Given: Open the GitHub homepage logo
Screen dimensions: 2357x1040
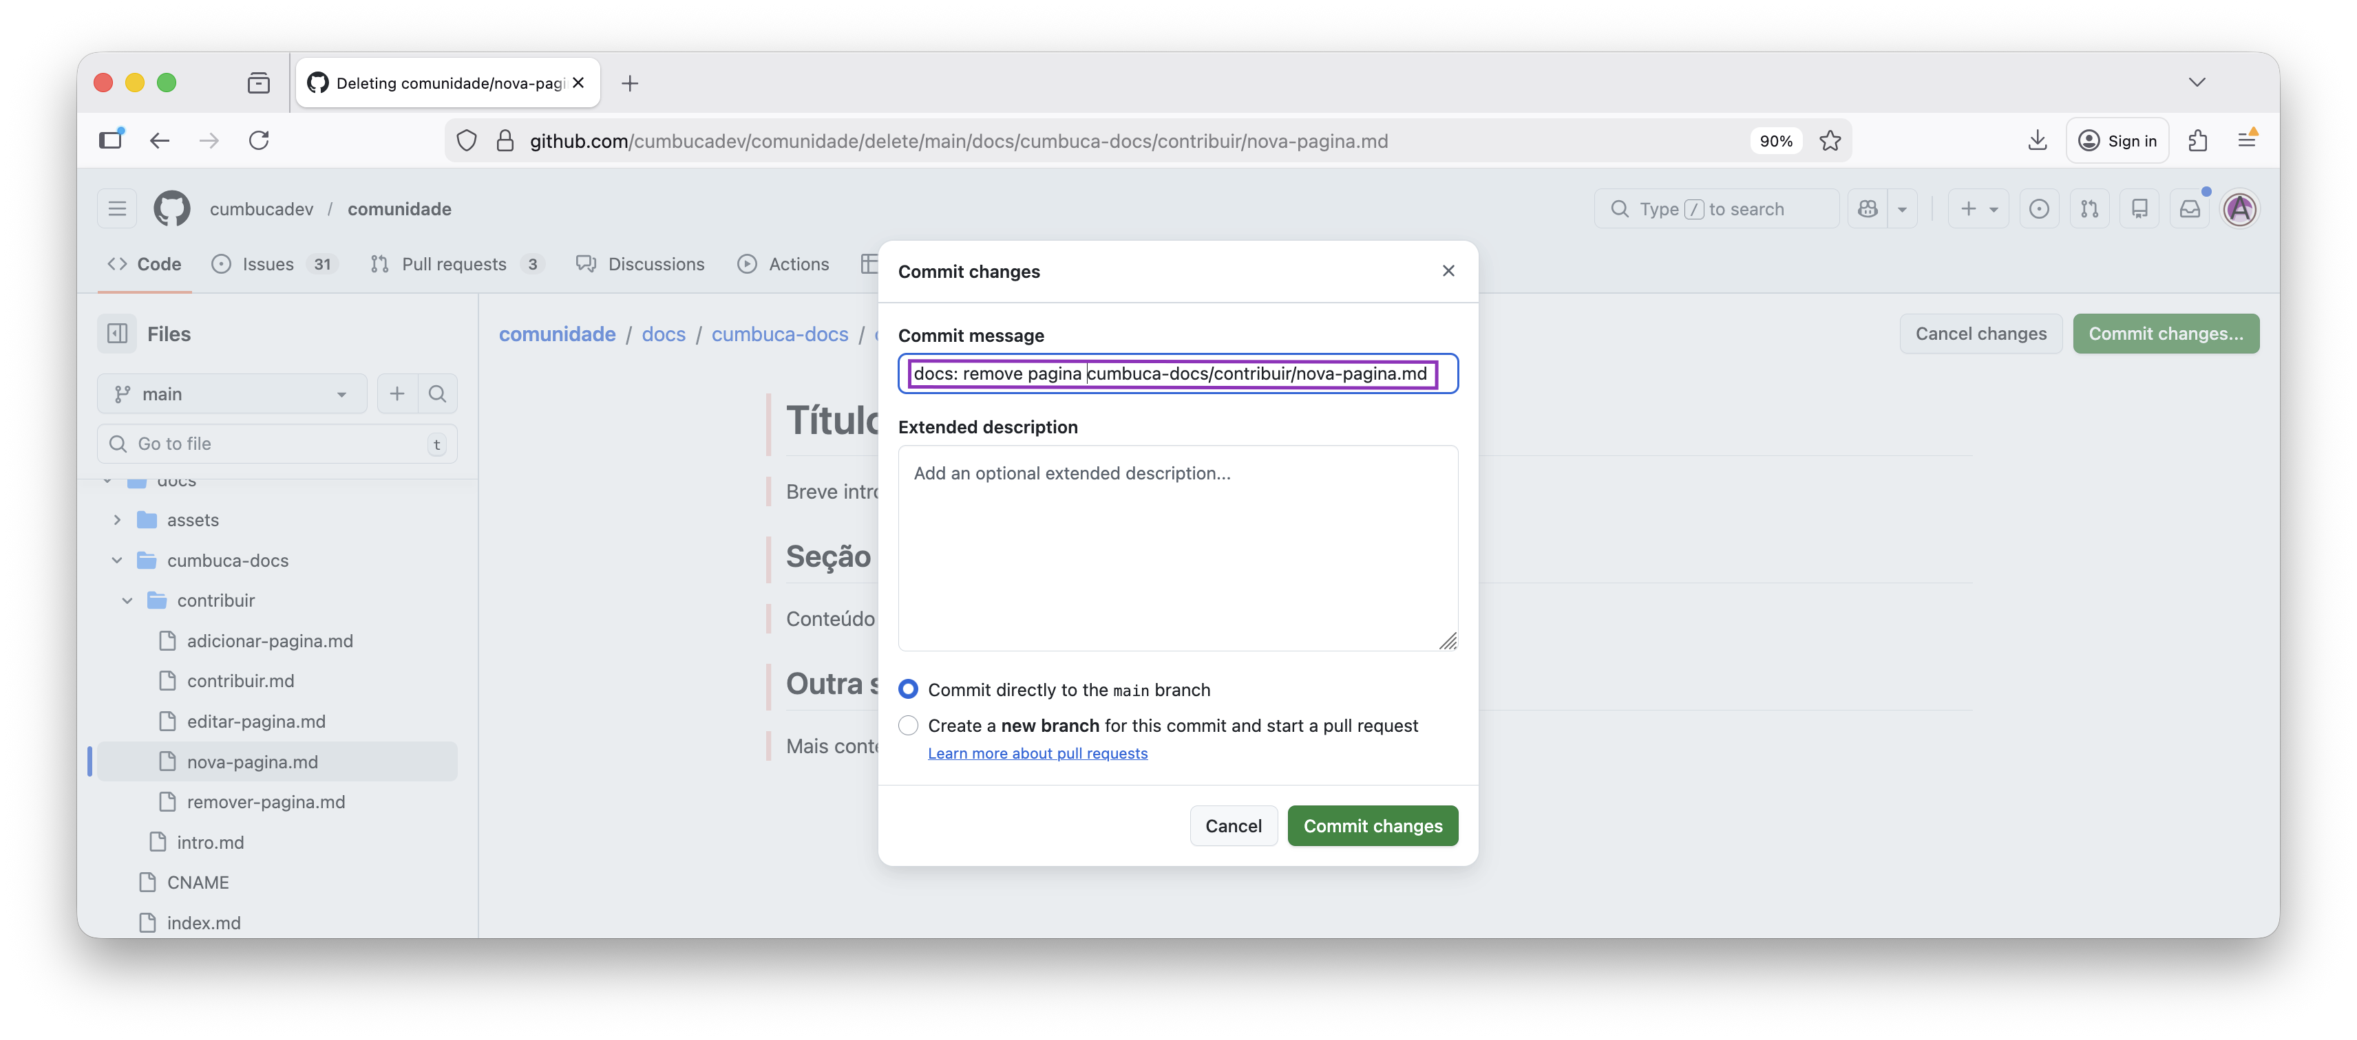Looking at the screenshot, I should pyautogui.click(x=171, y=208).
